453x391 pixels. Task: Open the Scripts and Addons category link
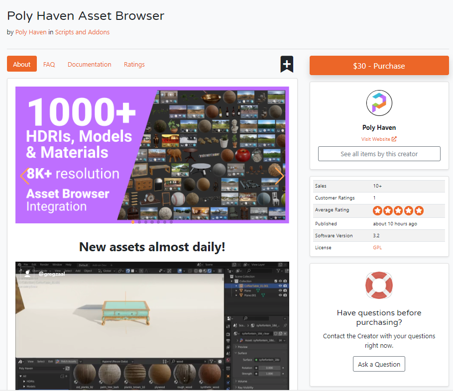pyautogui.click(x=82, y=32)
